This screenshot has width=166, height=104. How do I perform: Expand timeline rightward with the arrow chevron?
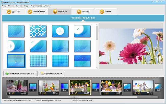162,88
